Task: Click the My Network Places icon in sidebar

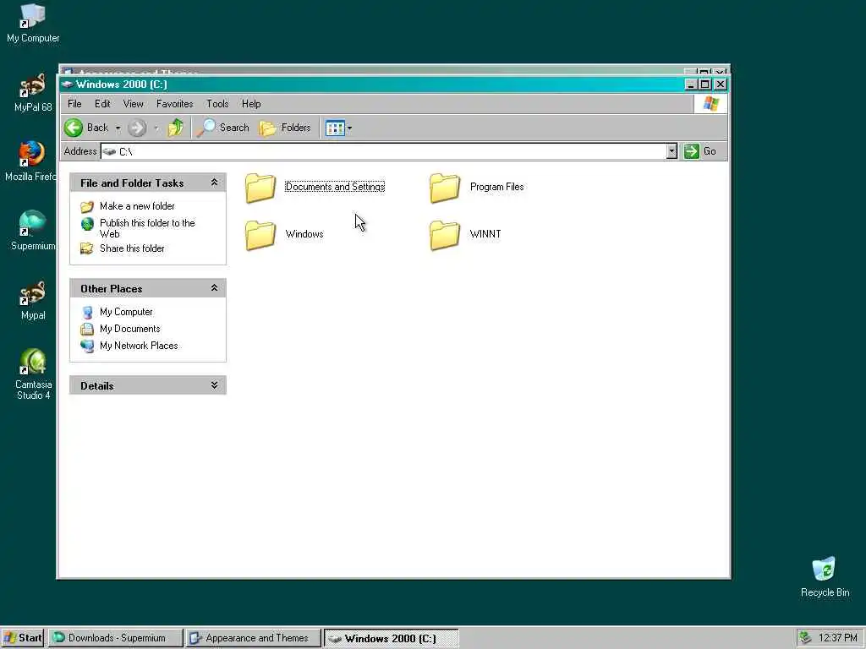Action: pos(87,346)
